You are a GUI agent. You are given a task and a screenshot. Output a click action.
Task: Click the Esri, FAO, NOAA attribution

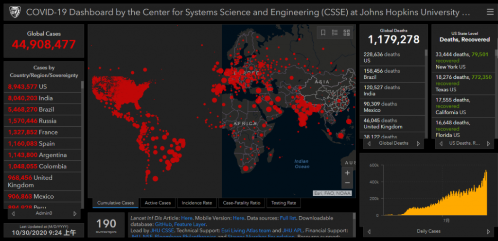click(x=332, y=193)
